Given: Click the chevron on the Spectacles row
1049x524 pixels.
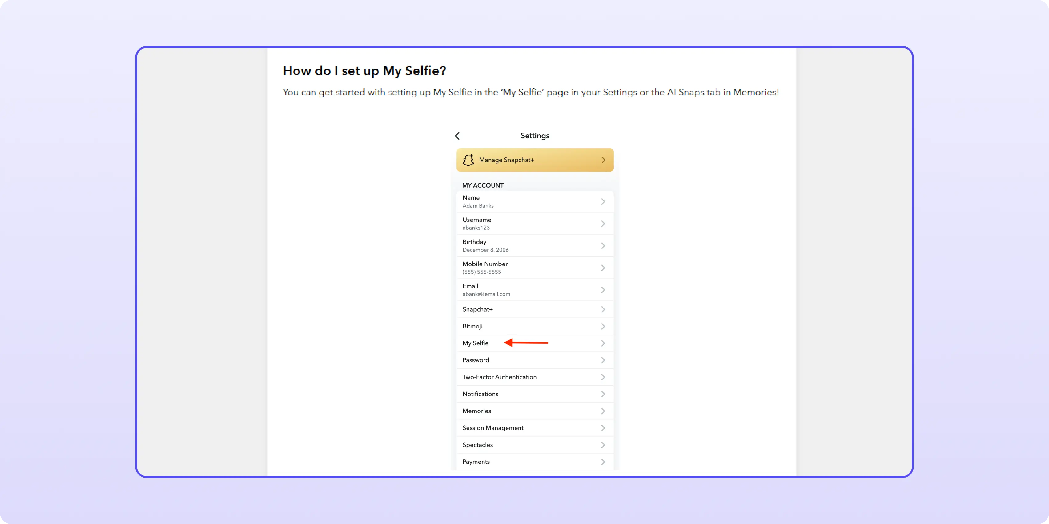Looking at the screenshot, I should [x=603, y=445].
